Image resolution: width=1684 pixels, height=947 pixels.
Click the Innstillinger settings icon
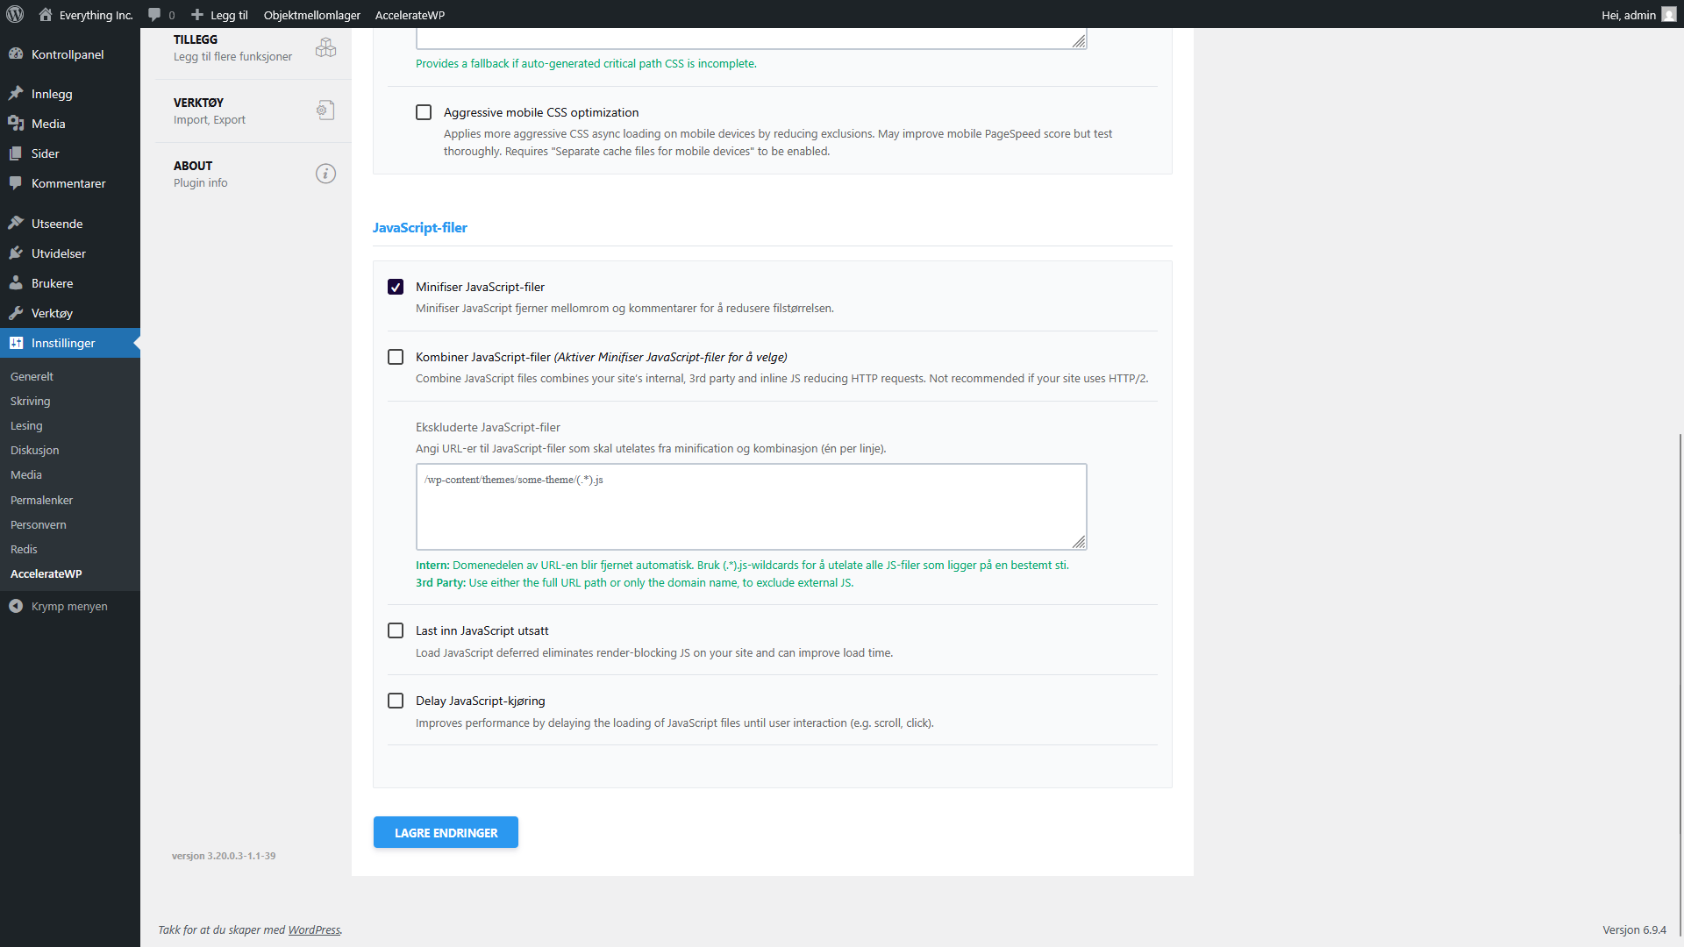point(16,342)
